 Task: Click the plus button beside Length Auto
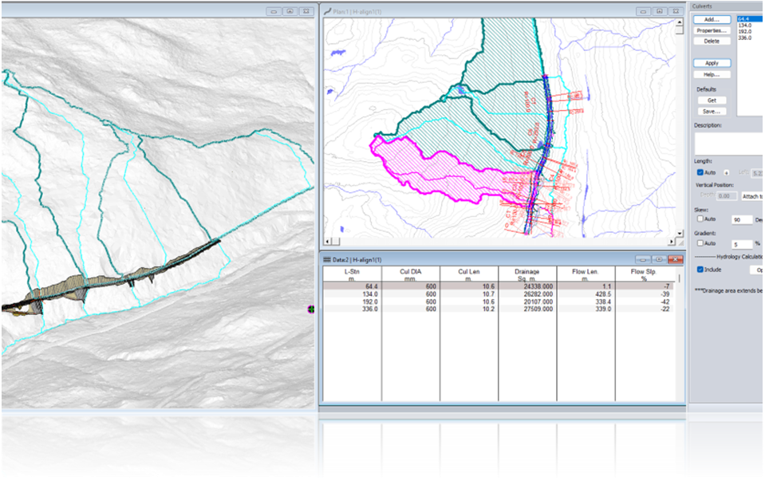(726, 172)
